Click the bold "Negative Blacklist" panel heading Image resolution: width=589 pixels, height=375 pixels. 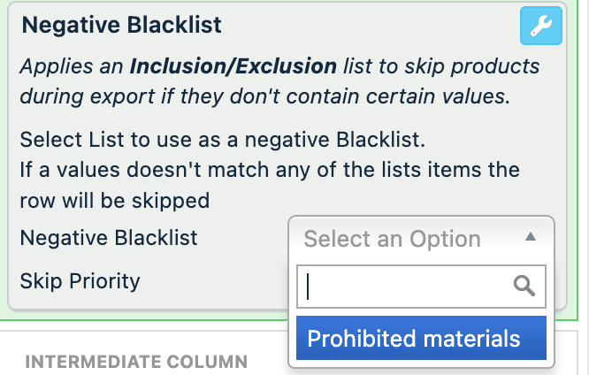tap(121, 25)
